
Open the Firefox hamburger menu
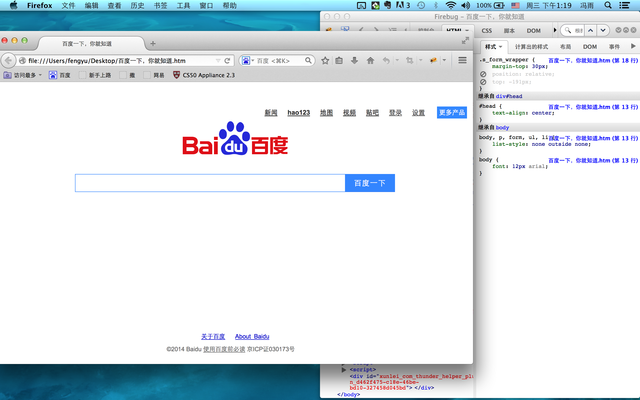click(462, 60)
